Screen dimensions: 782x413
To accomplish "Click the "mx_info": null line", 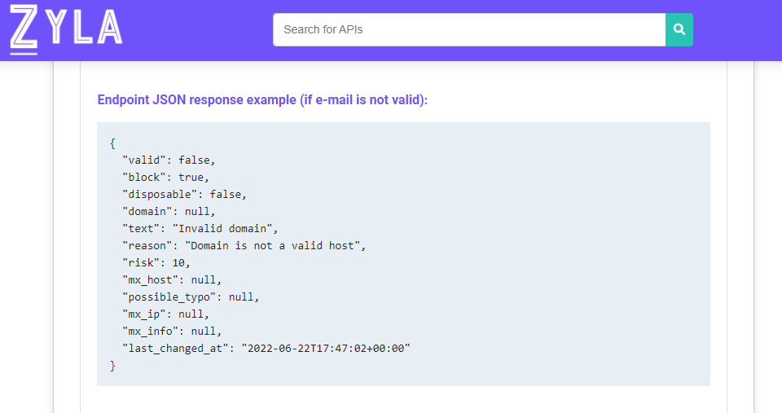I will coord(172,332).
